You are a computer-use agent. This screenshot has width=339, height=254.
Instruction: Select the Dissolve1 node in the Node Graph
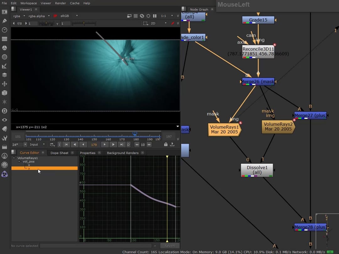tap(257, 170)
